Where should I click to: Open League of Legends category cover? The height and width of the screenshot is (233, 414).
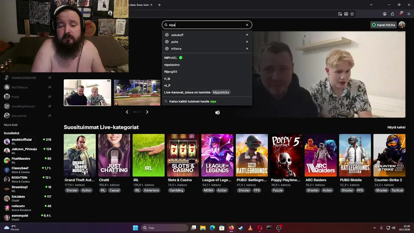(217, 155)
